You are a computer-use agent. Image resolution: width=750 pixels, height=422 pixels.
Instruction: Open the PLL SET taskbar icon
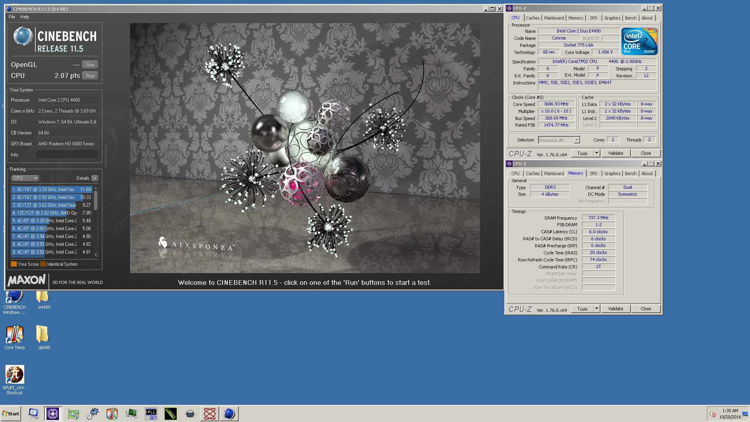(x=151, y=414)
